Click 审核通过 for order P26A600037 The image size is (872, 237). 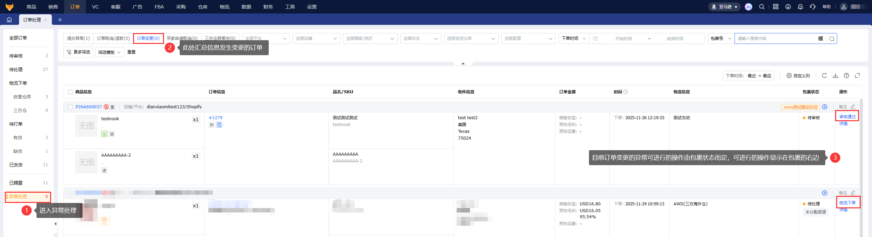[847, 117]
